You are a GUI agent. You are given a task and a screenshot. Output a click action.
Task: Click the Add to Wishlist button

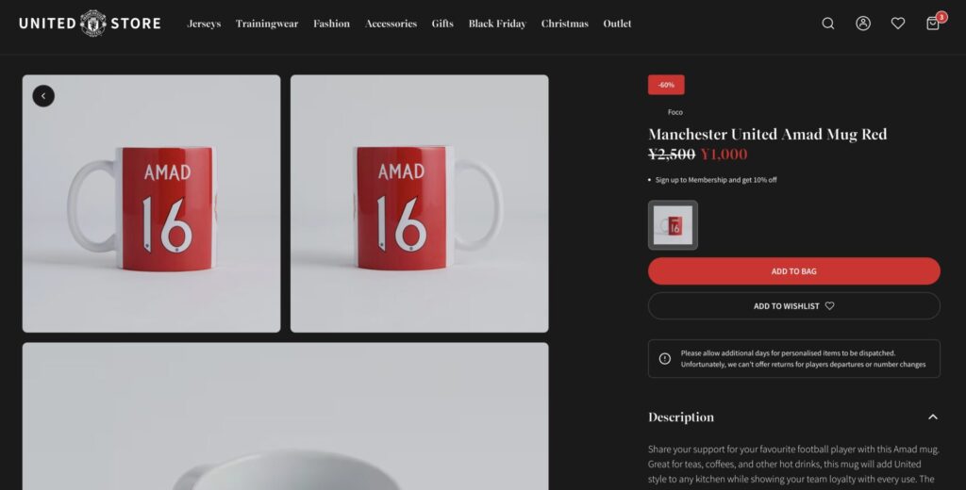tap(794, 306)
